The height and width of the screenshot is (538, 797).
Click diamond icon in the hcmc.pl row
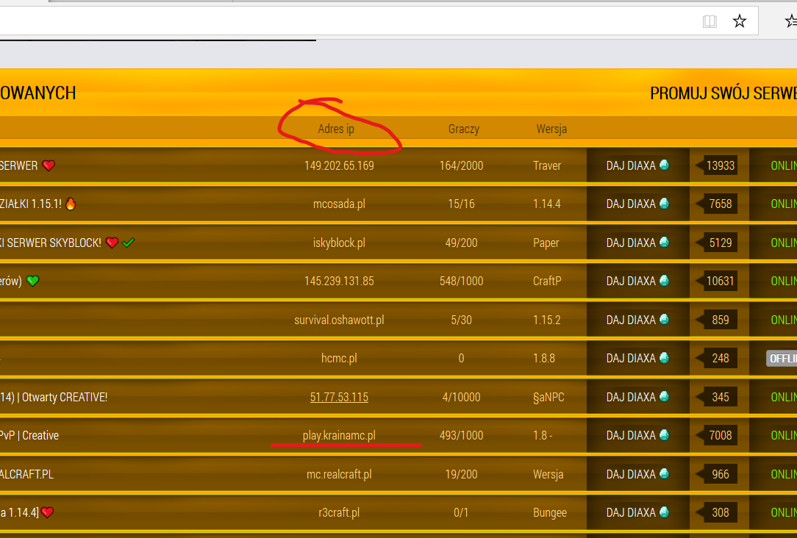pos(665,358)
